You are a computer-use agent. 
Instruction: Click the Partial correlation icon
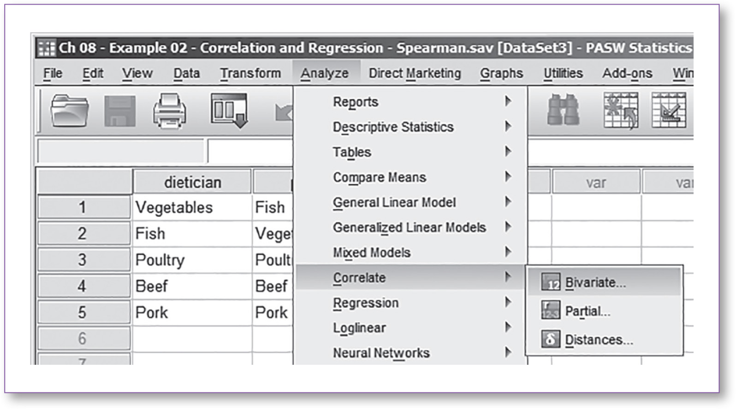point(551,311)
